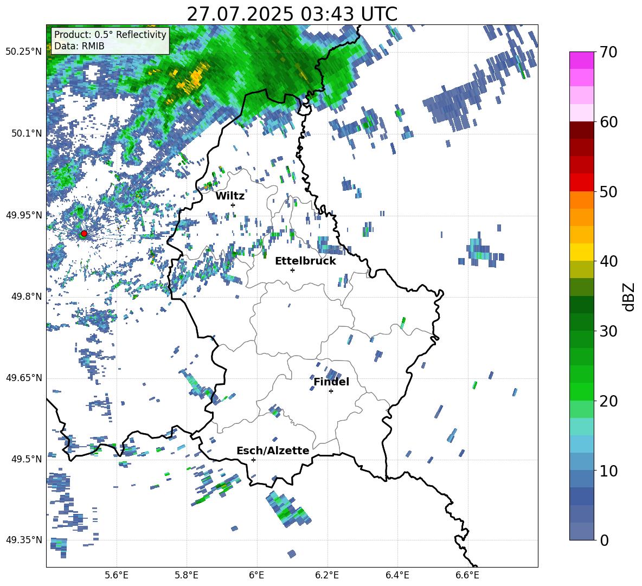Click the 50.25°N latitude label
This screenshot has height=586, width=642.
(x=24, y=52)
